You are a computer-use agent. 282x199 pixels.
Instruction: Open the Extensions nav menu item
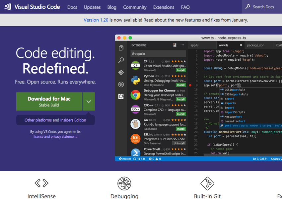click(x=164, y=7)
